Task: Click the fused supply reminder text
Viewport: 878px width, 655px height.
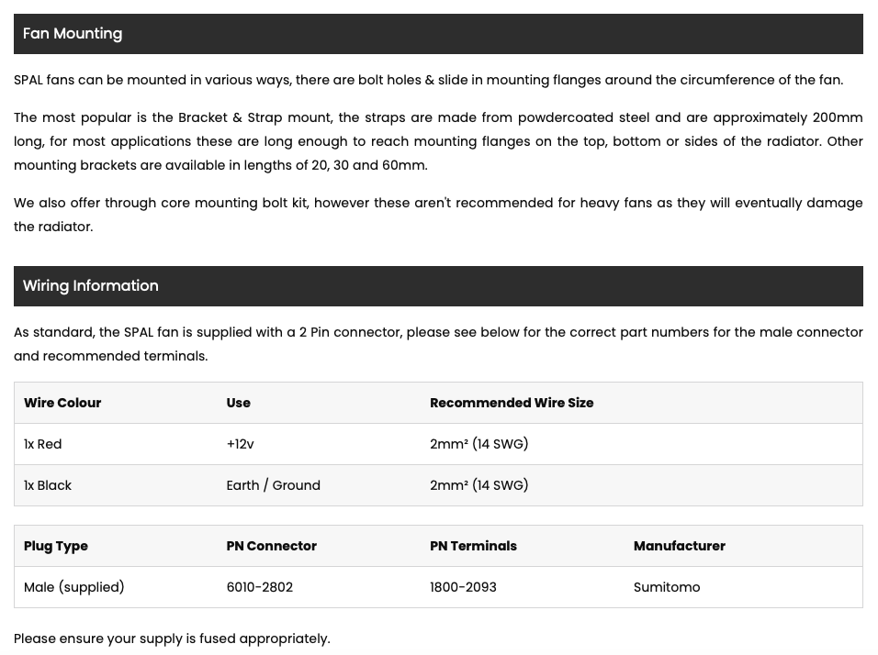Action: click(172, 638)
